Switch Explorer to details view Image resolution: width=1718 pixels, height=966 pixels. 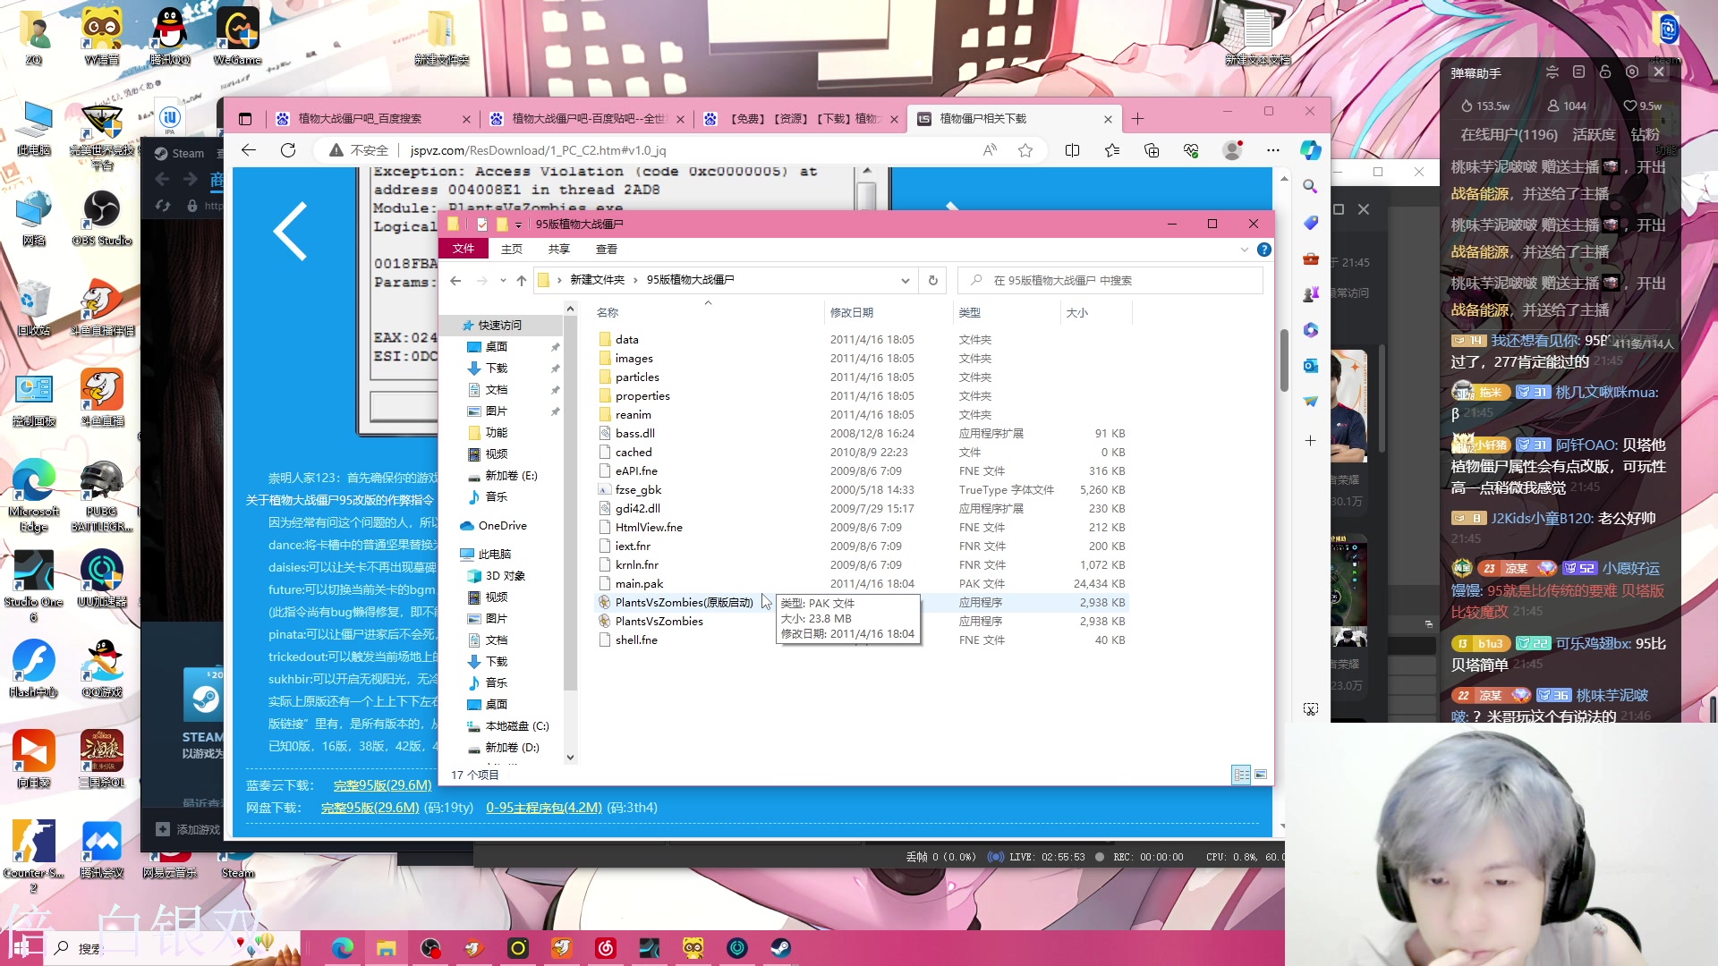1241,775
